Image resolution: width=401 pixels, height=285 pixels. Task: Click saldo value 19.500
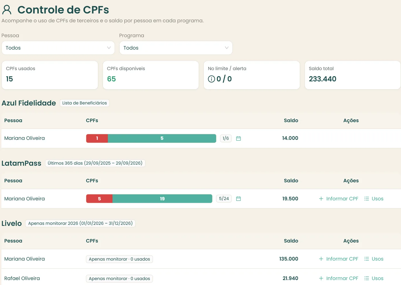[290, 199]
